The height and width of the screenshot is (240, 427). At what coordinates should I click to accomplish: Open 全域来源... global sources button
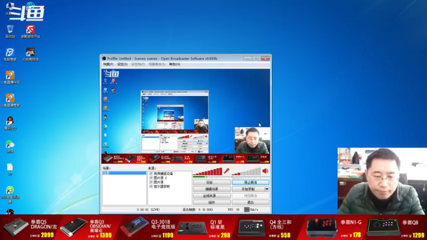pyautogui.click(x=211, y=196)
